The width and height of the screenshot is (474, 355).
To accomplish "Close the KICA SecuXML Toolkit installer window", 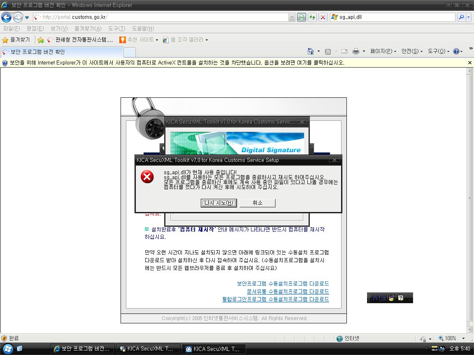I will (x=302, y=122).
